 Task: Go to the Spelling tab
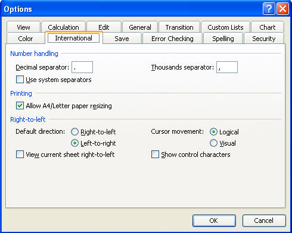coord(223,39)
